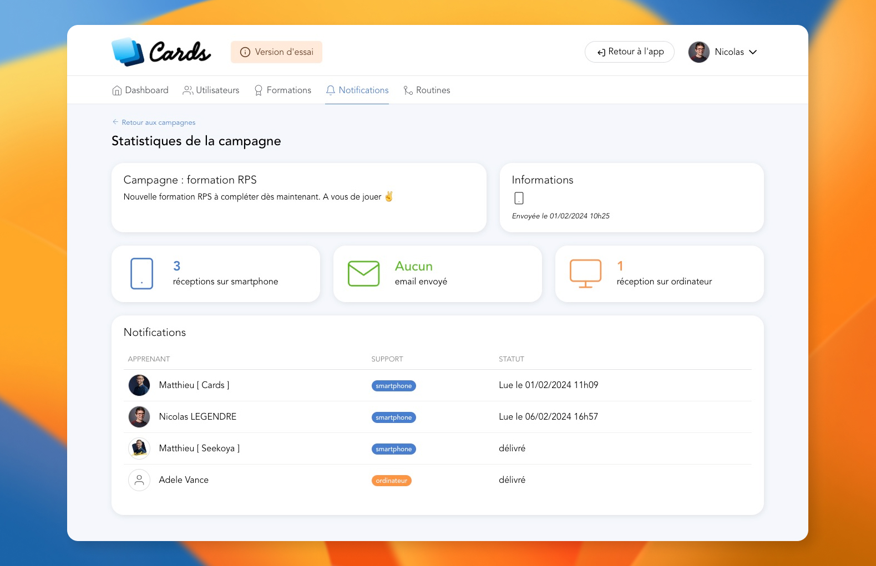
Task: Open the Utilisateurs tab
Action: click(x=211, y=90)
